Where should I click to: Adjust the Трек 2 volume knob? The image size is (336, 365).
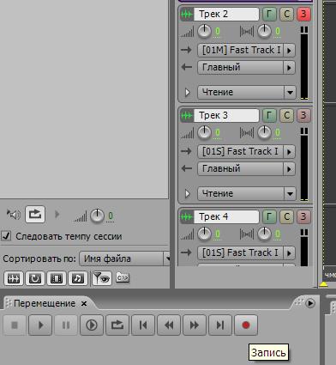coord(204,31)
